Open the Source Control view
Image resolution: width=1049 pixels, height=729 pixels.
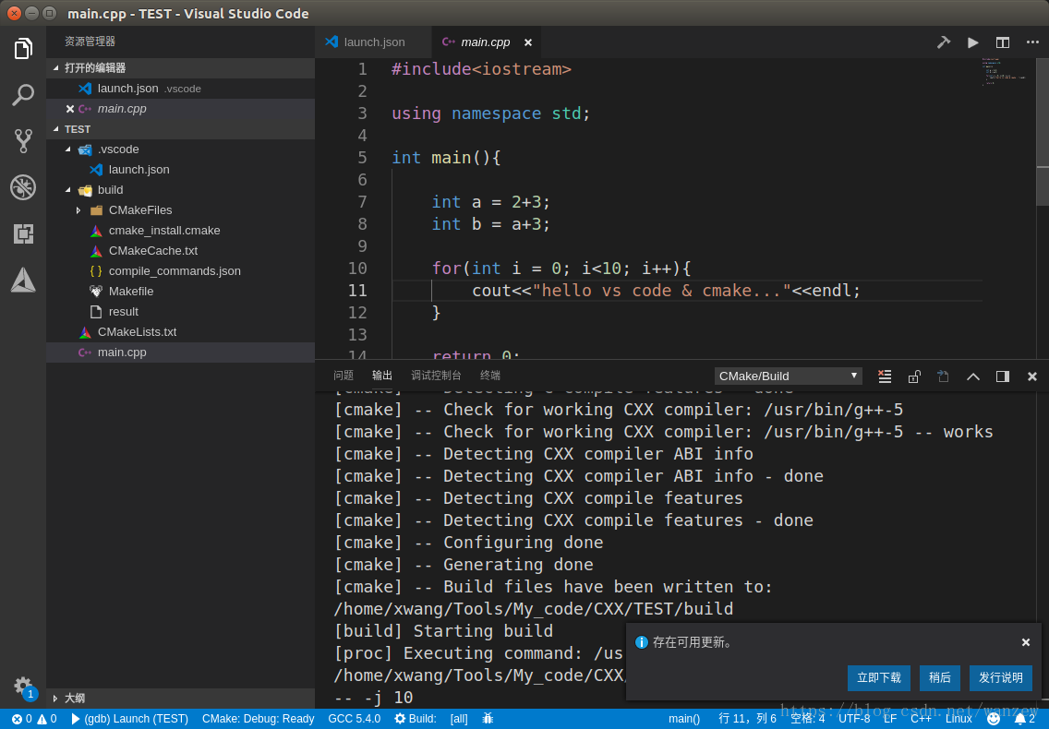23,141
